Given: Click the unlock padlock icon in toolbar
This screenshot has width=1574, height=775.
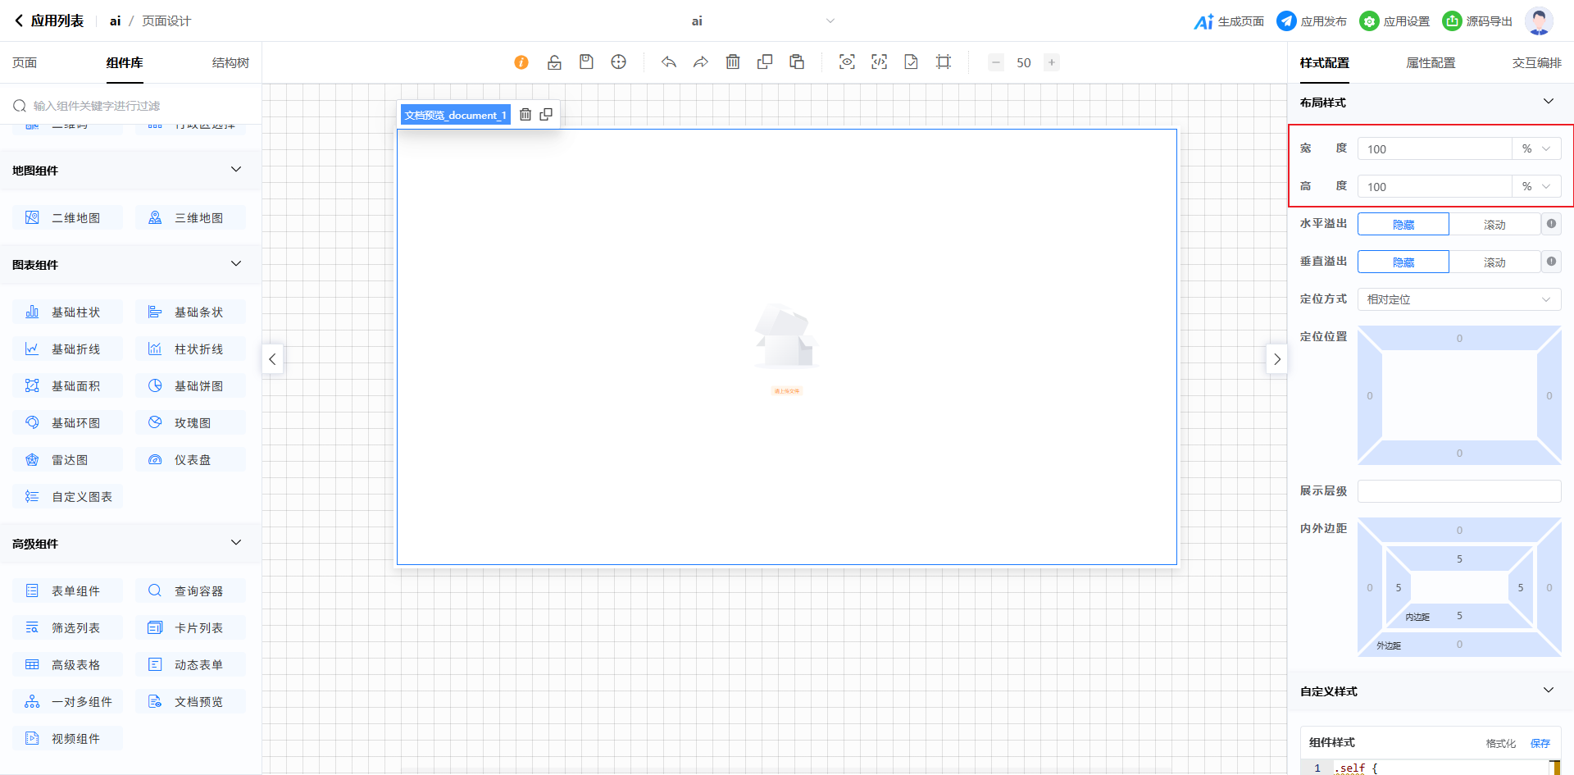Looking at the screenshot, I should pyautogui.click(x=554, y=62).
